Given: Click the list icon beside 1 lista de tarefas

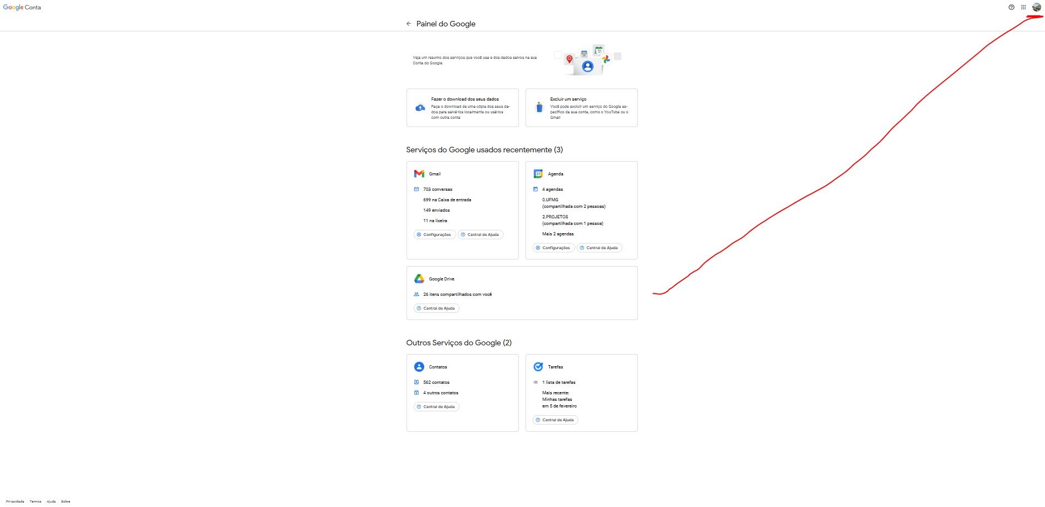Looking at the screenshot, I should coord(535,382).
